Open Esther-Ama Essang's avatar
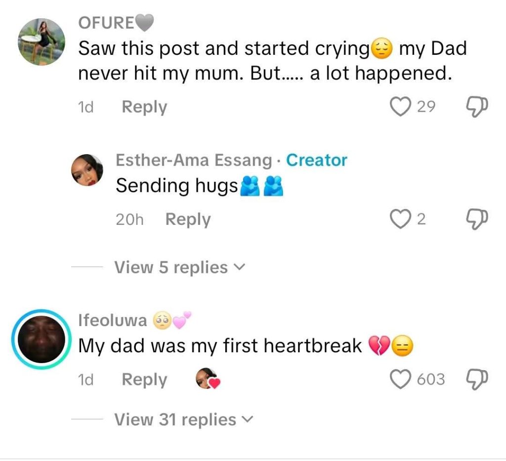506x461 pixels. [87, 170]
